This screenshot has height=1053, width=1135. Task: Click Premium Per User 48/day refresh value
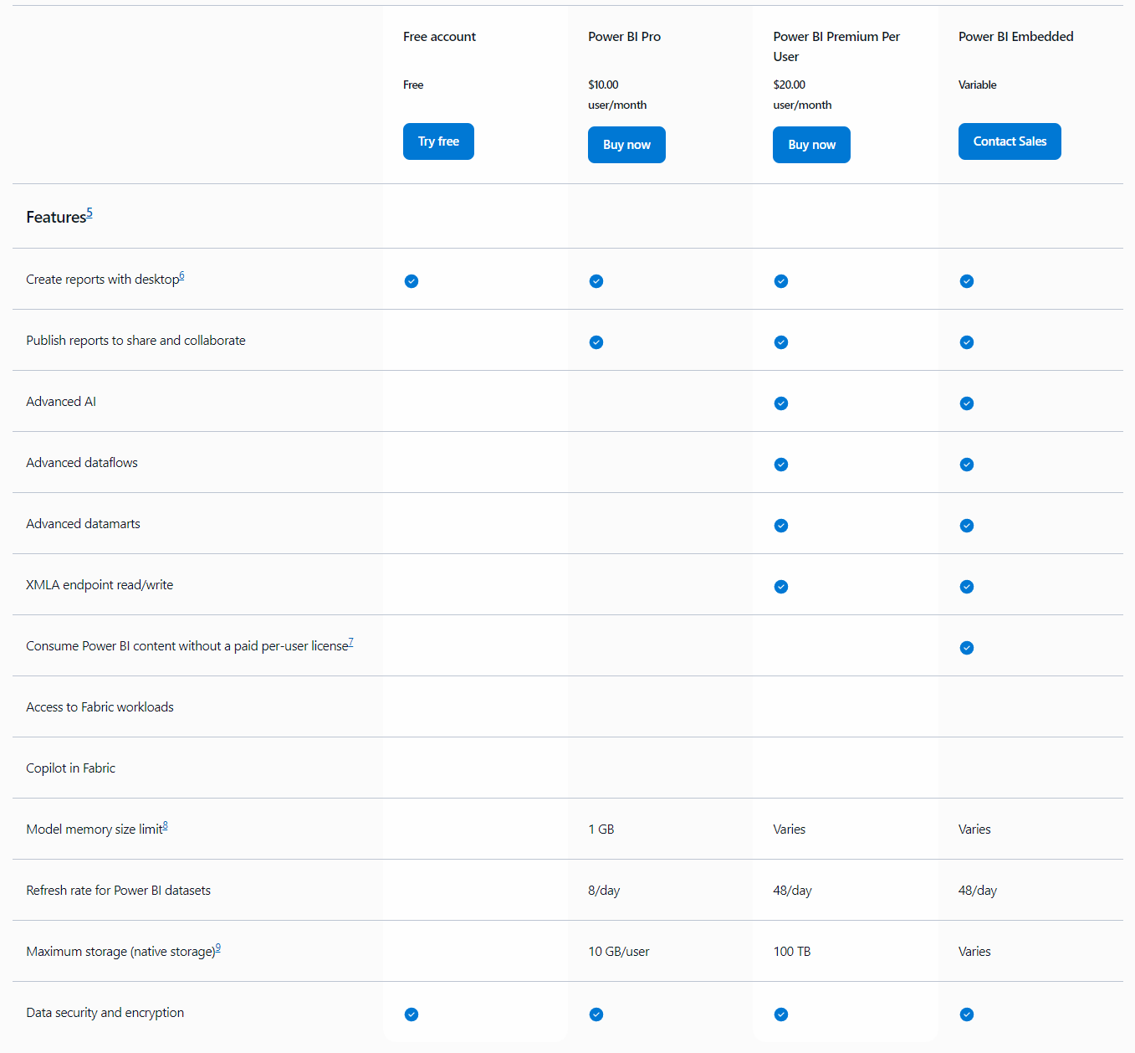tap(792, 891)
